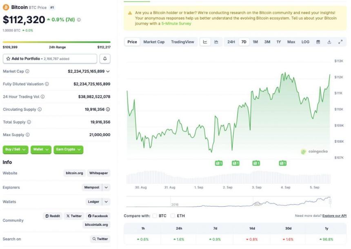Set chart range to 1Y
This screenshot has width=351, height=249.
click(x=278, y=42)
